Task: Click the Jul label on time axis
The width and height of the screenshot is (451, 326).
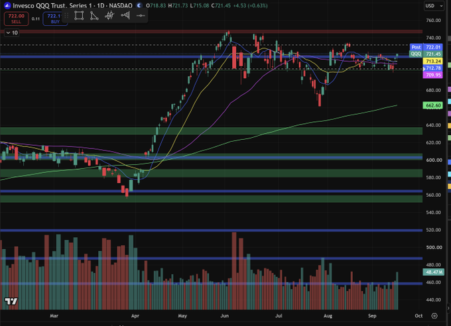Action: click(x=279, y=315)
